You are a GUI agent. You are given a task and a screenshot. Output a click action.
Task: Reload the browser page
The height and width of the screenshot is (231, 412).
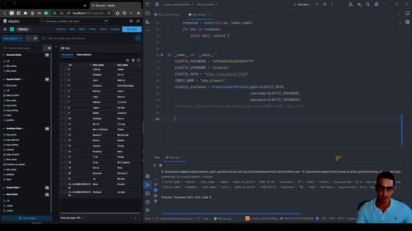[x=124, y=13]
